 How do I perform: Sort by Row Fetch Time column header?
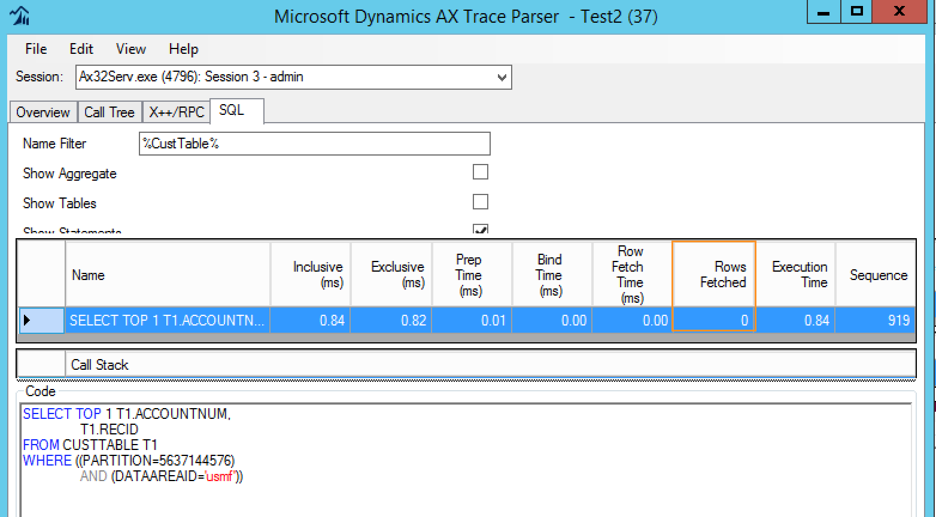click(632, 275)
